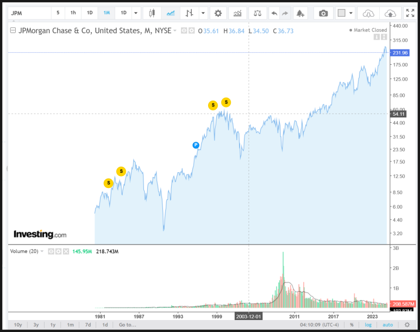Create a new alert with bell icon
The height and width of the screenshot is (332, 420).
(300, 13)
